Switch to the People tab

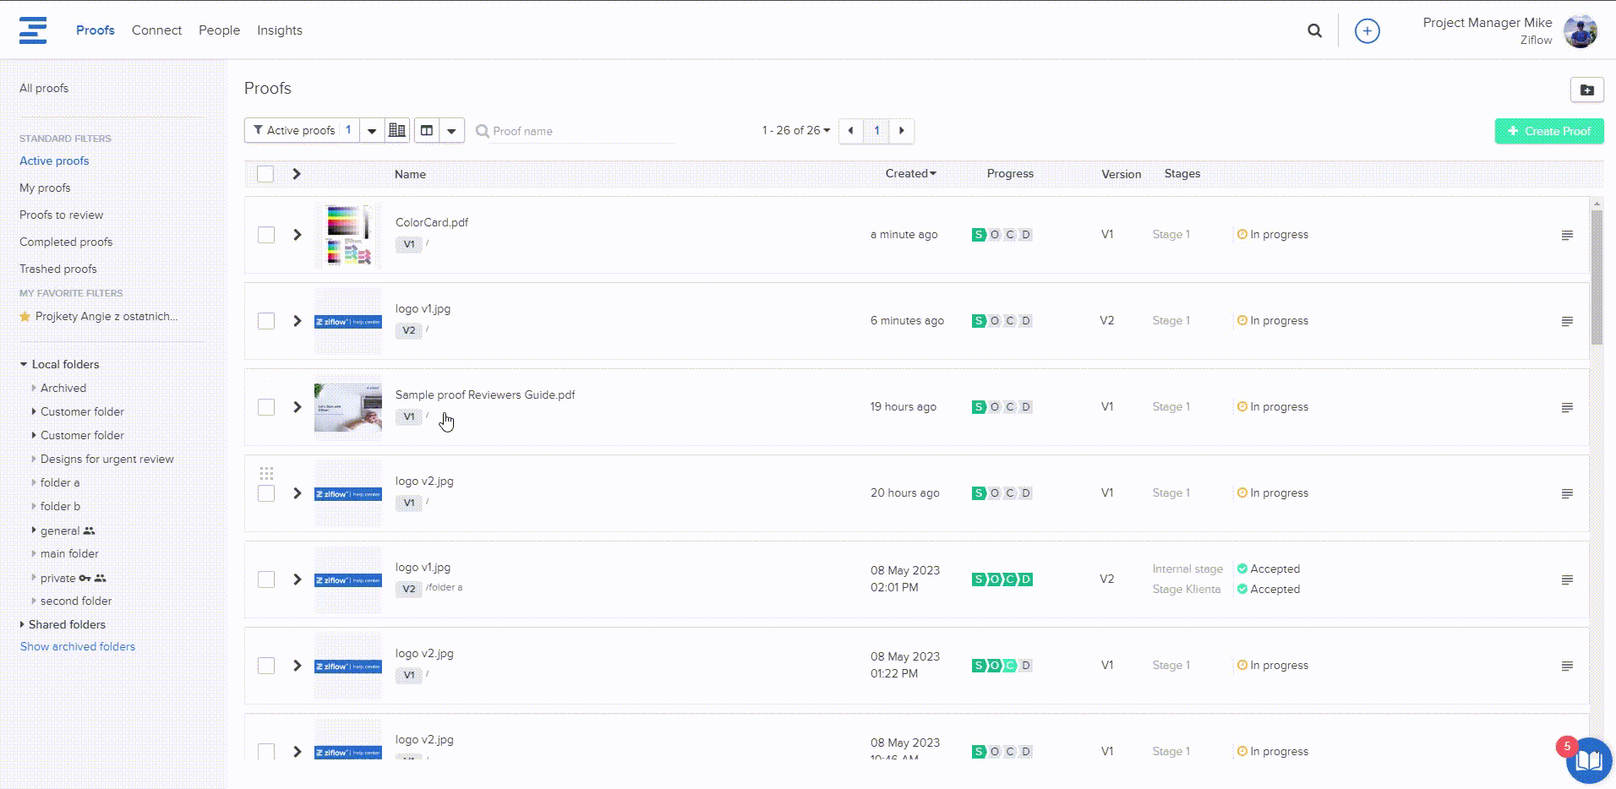[x=219, y=30]
